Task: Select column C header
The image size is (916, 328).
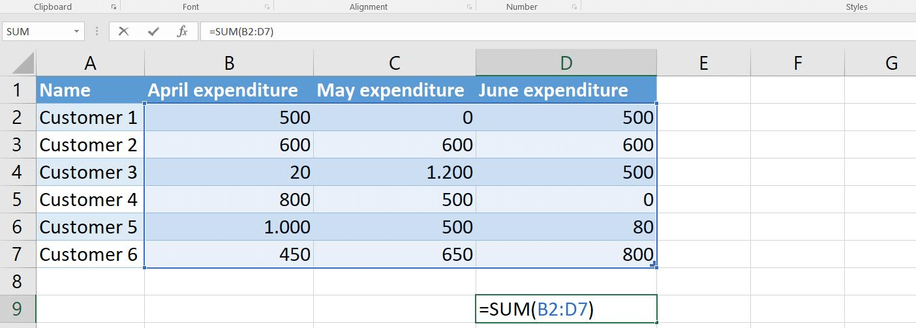Action: coord(395,63)
